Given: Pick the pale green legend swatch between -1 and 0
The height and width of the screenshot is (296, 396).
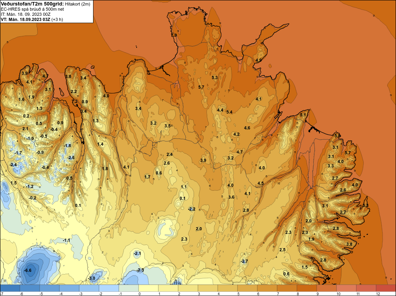Looking at the screenshot, I should click(x=129, y=288).
